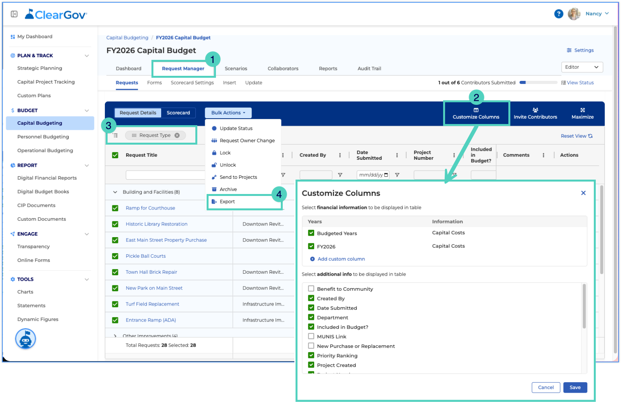
Task: Open Nancy user menu chevron
Action: (607, 14)
